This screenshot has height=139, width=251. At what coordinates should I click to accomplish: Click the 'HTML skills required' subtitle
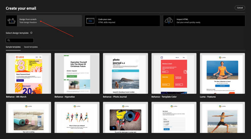[107, 22]
